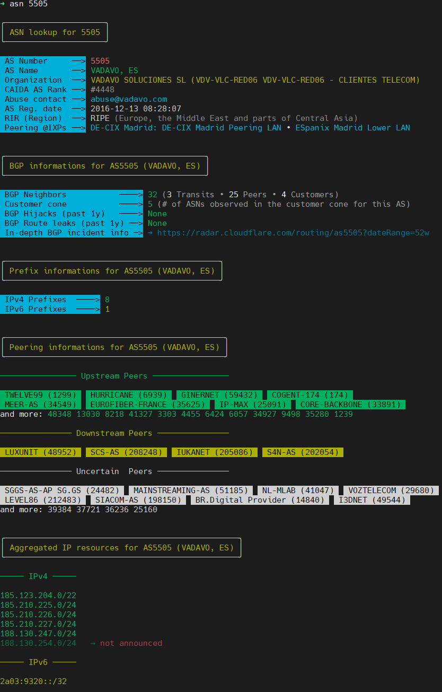Click the Uncertain Peers section heading
This screenshot has width=442, height=692.
(x=114, y=471)
